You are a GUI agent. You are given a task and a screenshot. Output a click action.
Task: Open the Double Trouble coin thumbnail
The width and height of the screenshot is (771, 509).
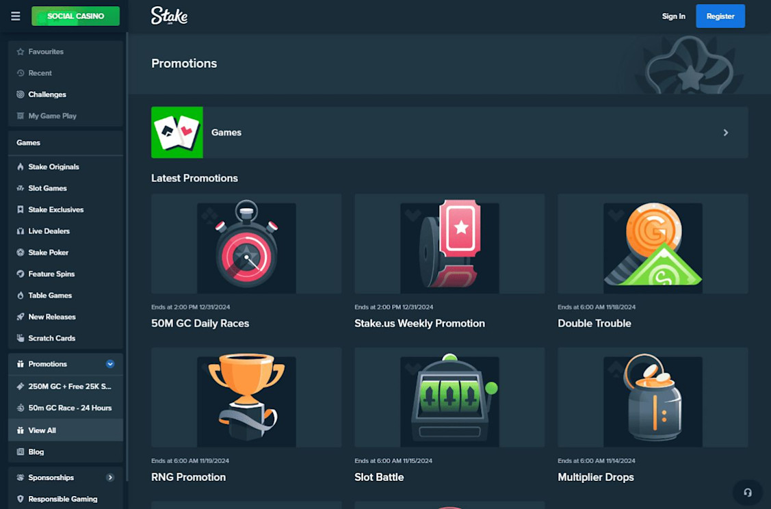point(653,244)
